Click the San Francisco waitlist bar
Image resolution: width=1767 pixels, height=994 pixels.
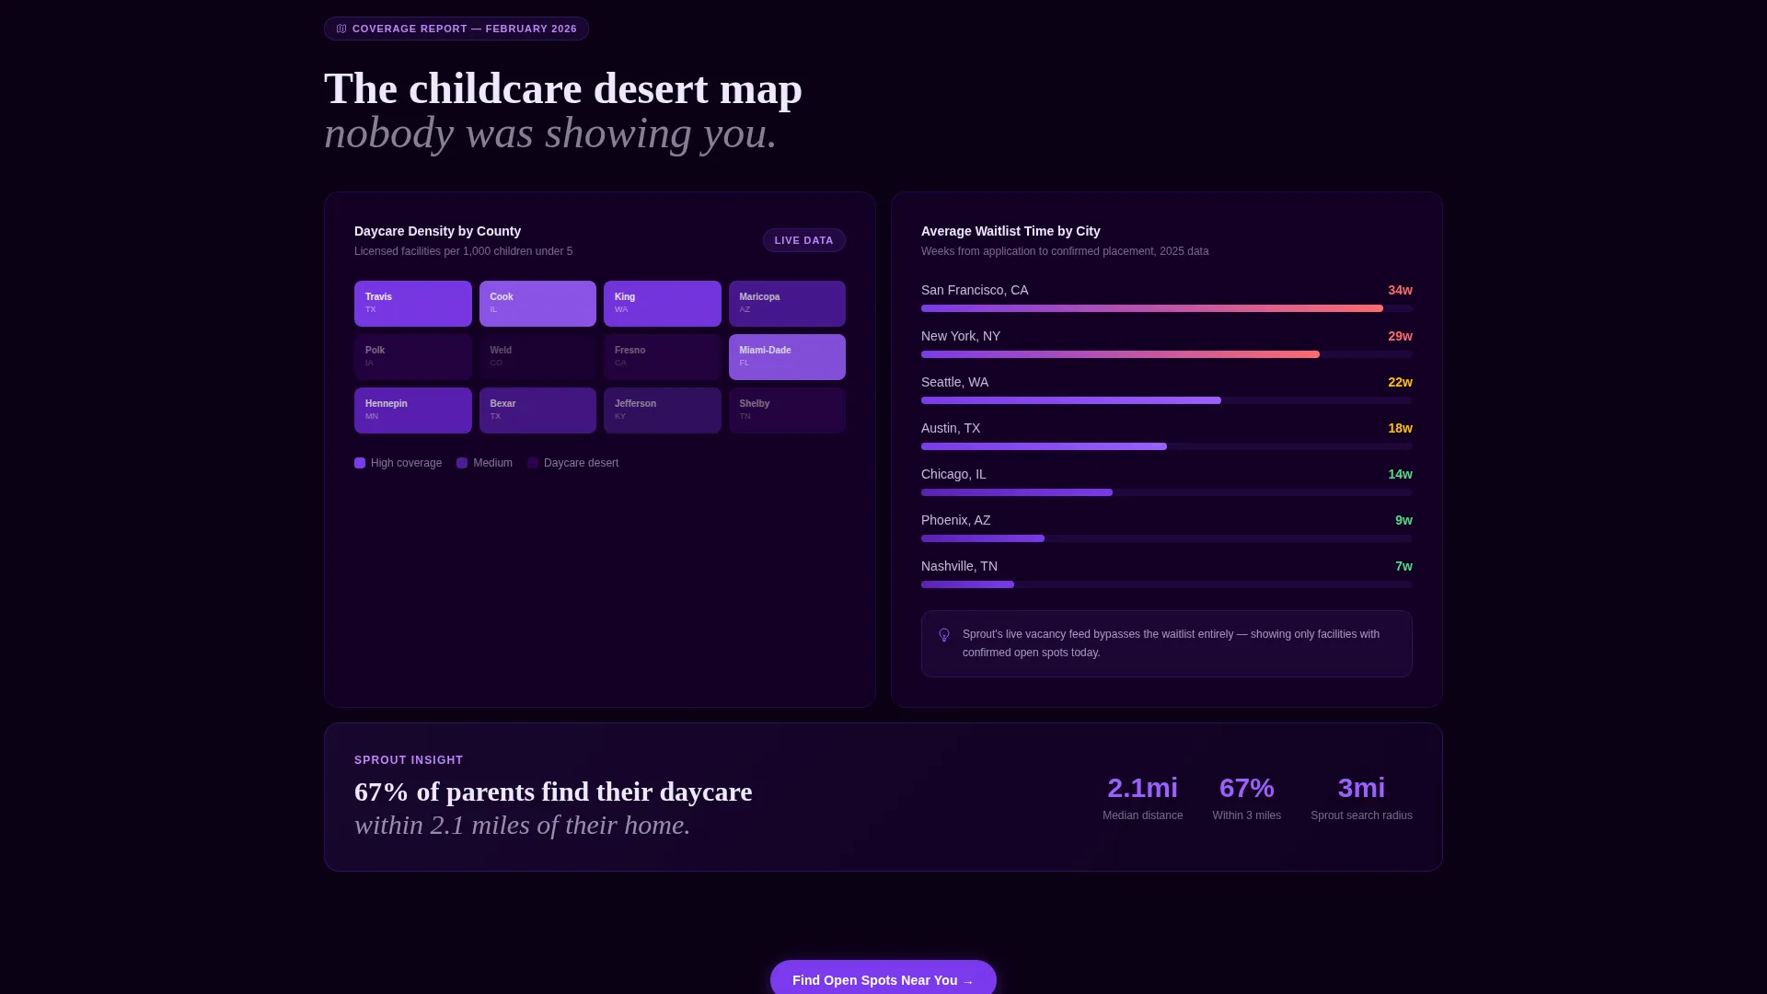pyautogui.click(x=1167, y=308)
